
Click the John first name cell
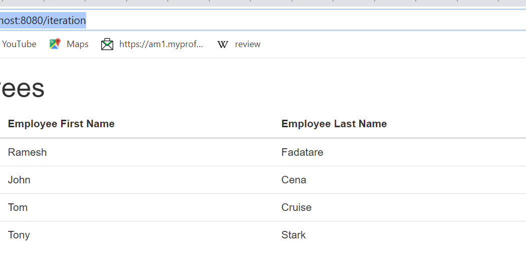tap(19, 180)
